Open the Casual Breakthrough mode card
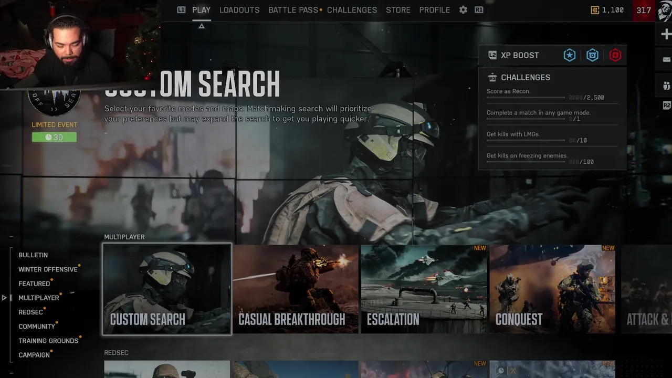 pyautogui.click(x=296, y=289)
